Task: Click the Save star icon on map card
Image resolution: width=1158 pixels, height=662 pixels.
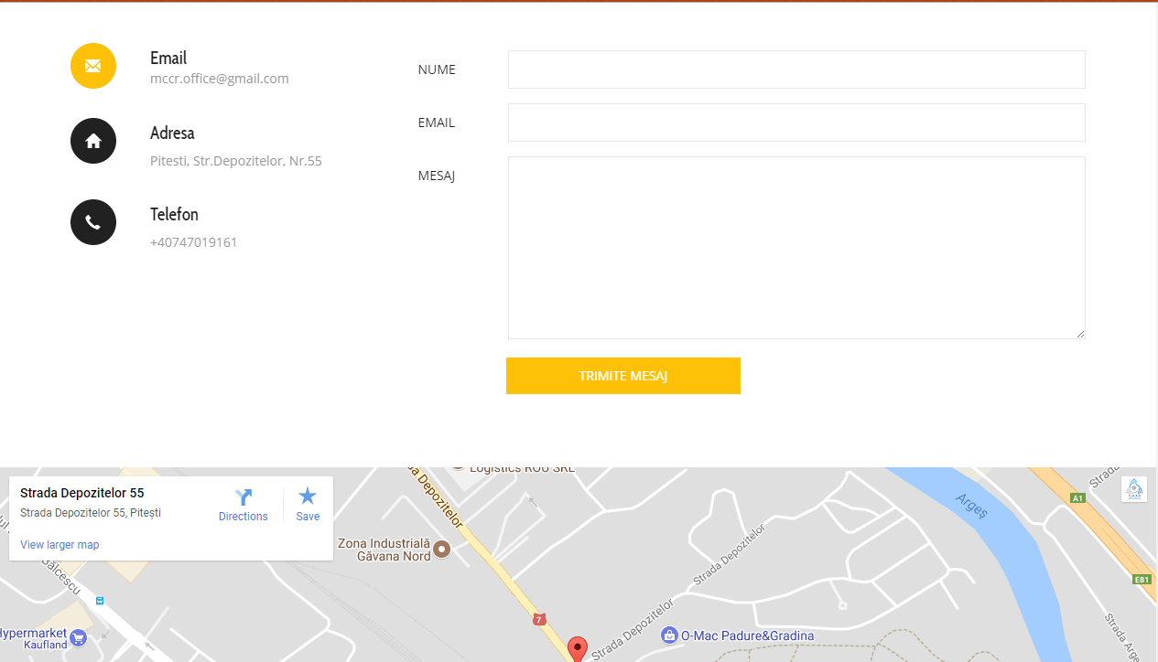Action: click(x=308, y=496)
